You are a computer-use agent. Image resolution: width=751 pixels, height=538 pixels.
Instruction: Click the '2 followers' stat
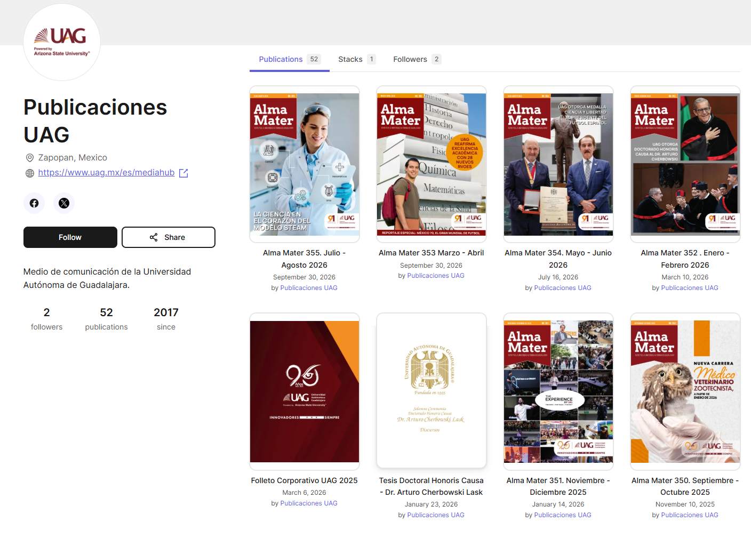(46, 319)
